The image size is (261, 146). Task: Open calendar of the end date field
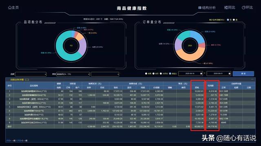(x=229, y=73)
